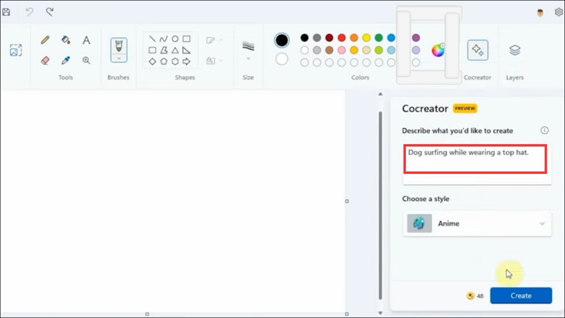Open the Edit colors wheel
This screenshot has width=565, height=318.
click(438, 50)
